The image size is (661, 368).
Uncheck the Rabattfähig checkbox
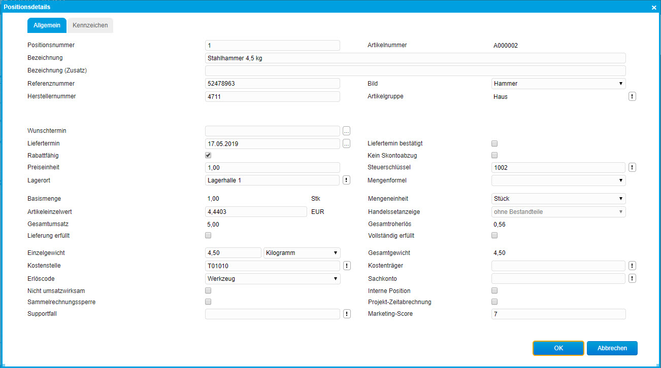pyautogui.click(x=208, y=155)
